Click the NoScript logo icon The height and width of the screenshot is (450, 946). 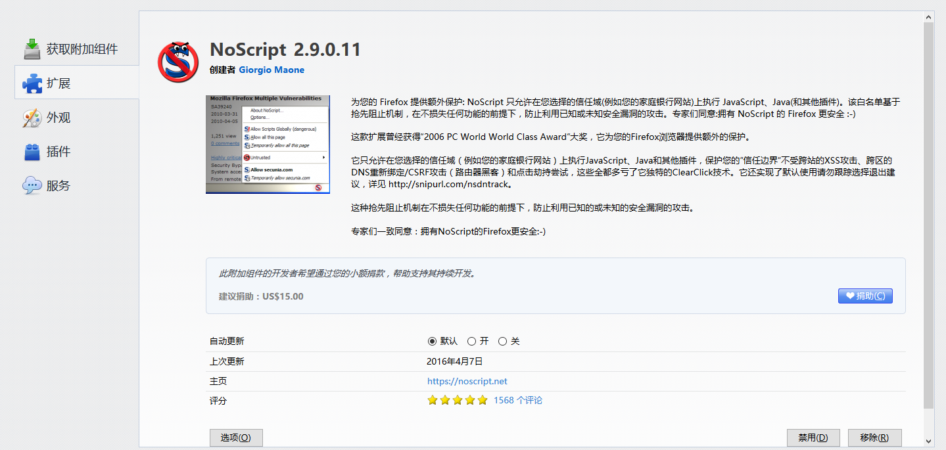(x=178, y=62)
